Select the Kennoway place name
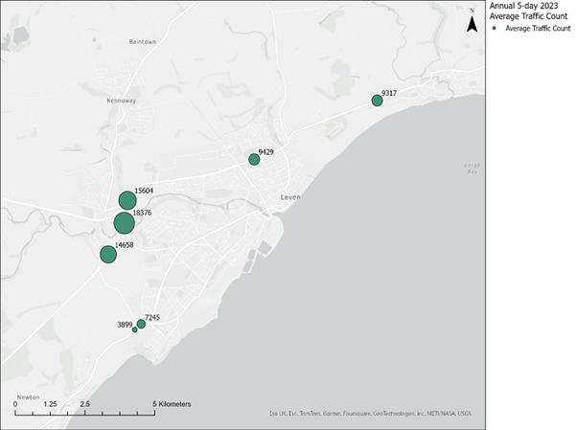Image resolution: width=577 pixels, height=430 pixels. (125, 99)
